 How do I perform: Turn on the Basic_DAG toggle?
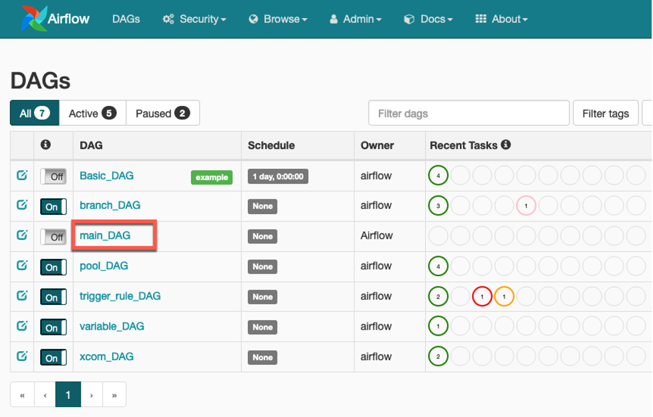53,176
